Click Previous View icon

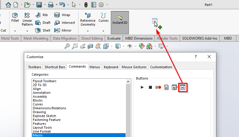[83, 46]
